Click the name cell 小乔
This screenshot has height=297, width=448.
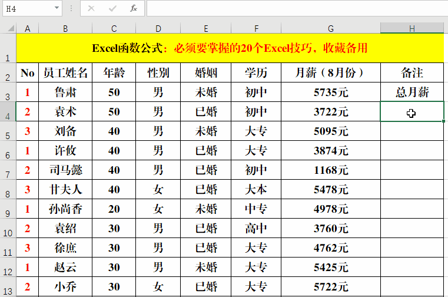pos(65,287)
